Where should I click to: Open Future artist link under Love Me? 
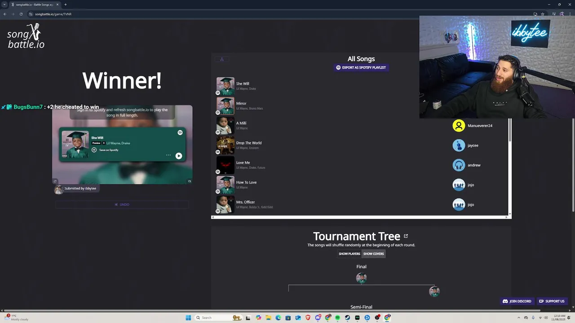click(x=261, y=168)
